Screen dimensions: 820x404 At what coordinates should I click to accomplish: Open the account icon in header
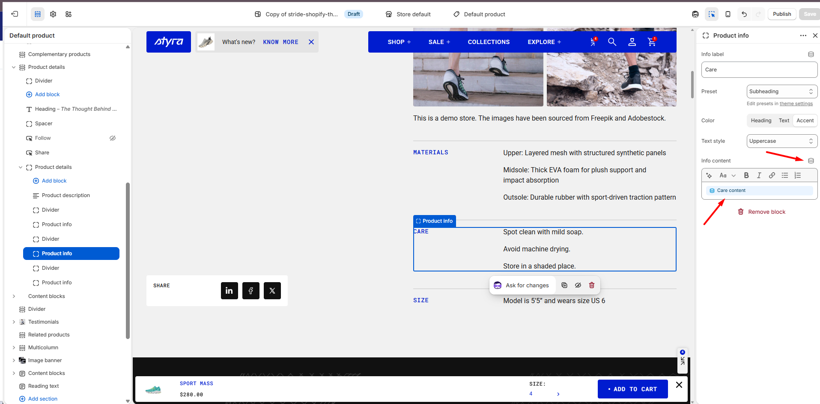click(632, 41)
